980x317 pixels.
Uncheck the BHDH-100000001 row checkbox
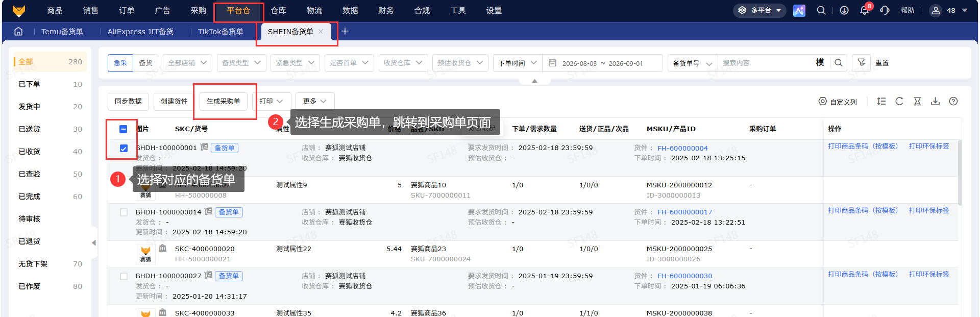pos(124,149)
